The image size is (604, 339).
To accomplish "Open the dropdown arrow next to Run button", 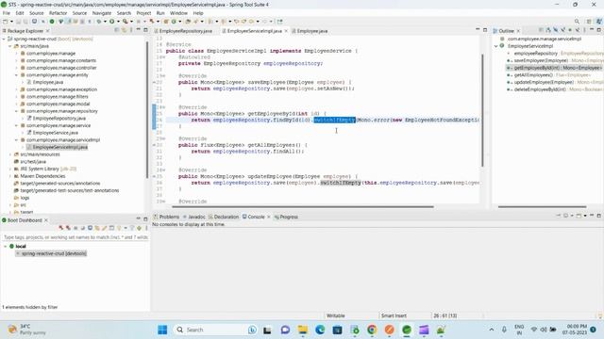I will [118, 22].
